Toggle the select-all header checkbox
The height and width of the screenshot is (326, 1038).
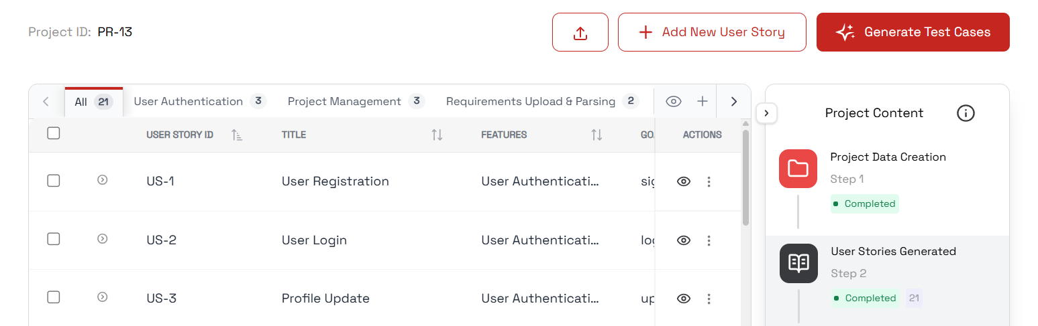point(54,133)
